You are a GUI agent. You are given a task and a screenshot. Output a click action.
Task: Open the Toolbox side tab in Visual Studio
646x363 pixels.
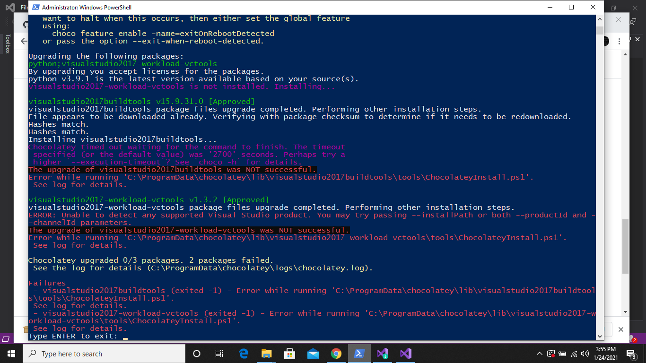tap(7, 44)
